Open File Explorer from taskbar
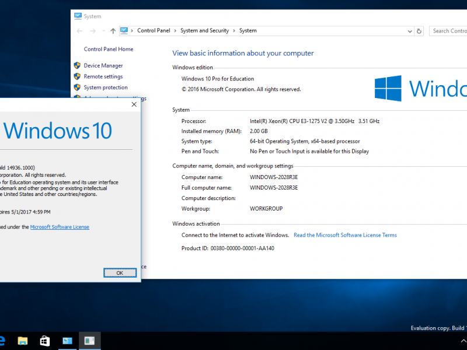 pos(23,341)
